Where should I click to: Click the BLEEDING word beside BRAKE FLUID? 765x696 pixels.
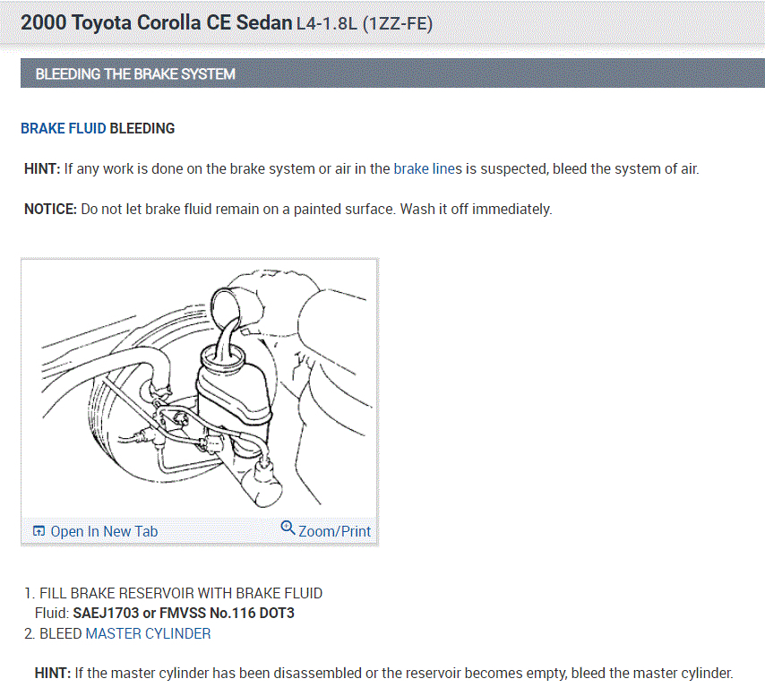(142, 128)
